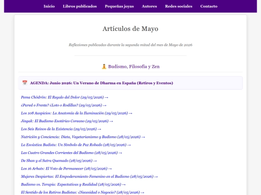Read Los 108 Auspicios: La Anatomía de la Iluminación

(x=76, y=113)
